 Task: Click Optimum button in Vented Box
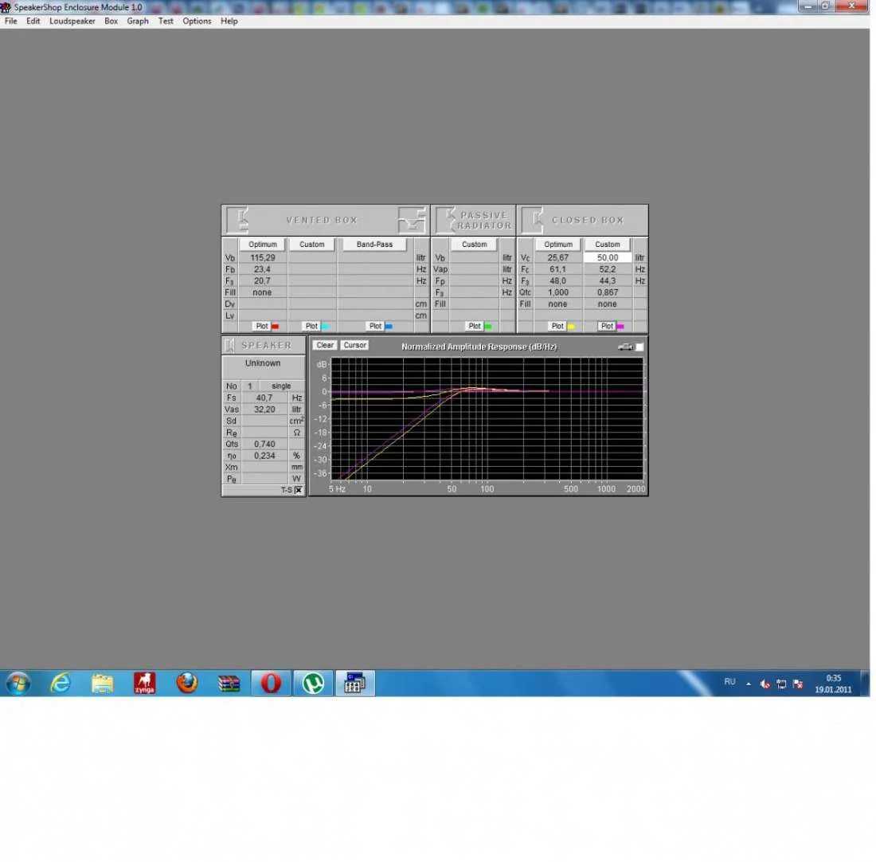tap(263, 245)
